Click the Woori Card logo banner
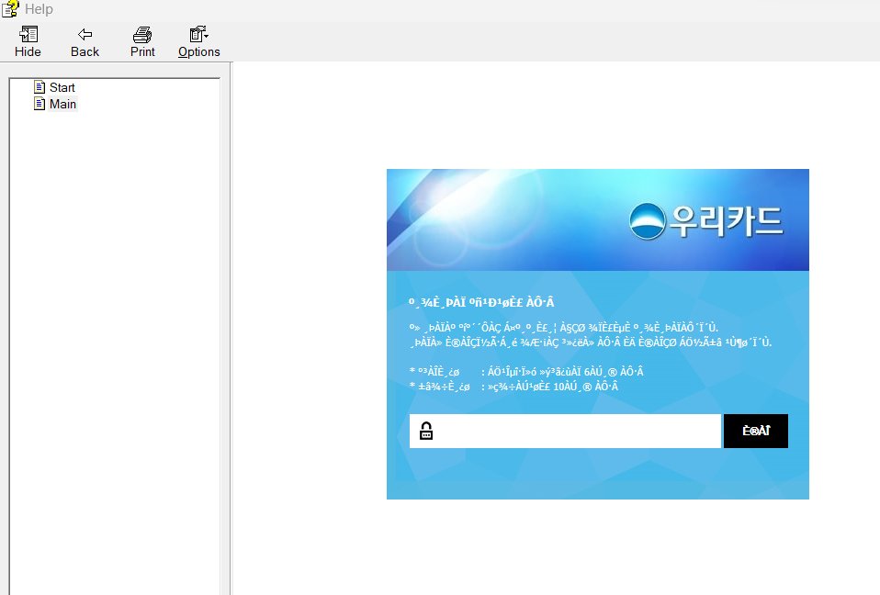The height and width of the screenshot is (595, 880). coord(598,219)
